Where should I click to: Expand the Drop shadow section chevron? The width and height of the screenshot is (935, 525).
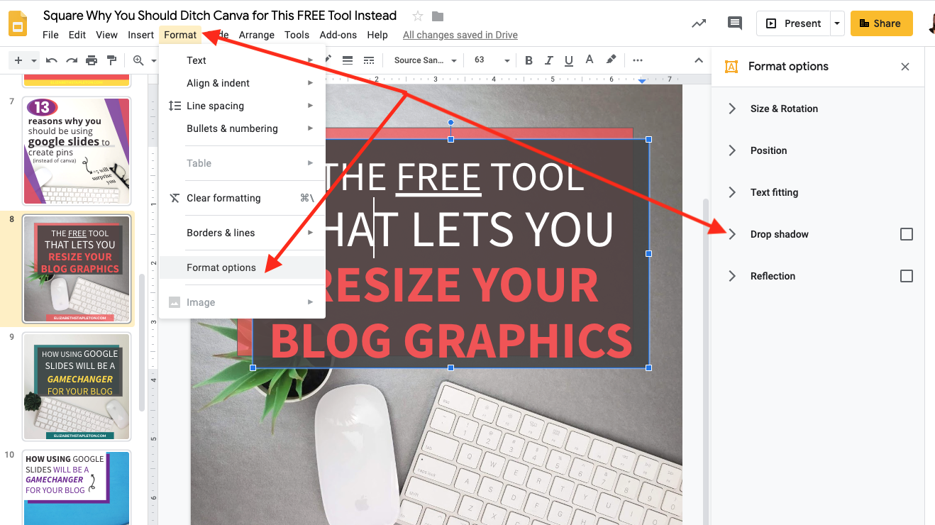[732, 234]
